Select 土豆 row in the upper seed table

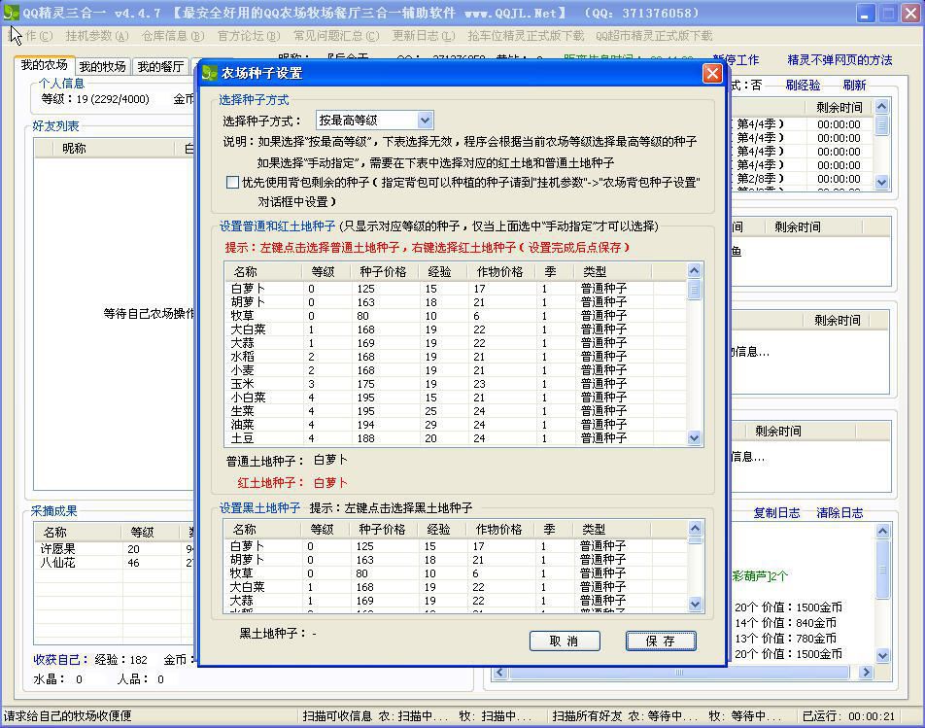coord(242,438)
